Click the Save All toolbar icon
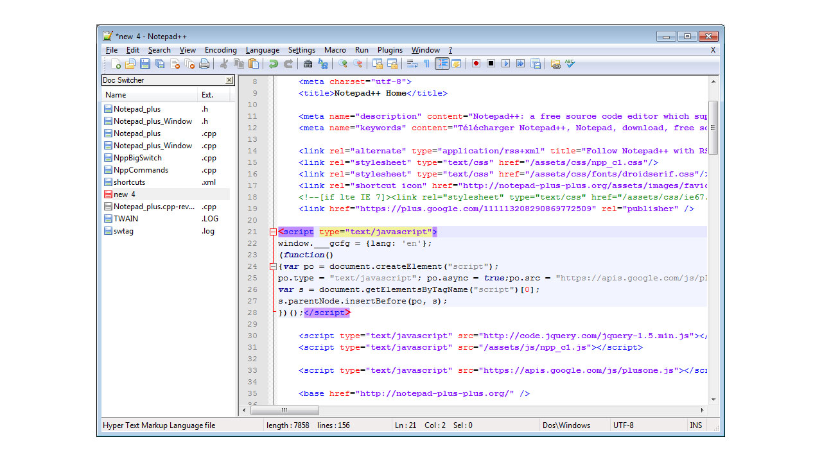The image size is (822, 462). [x=160, y=64]
